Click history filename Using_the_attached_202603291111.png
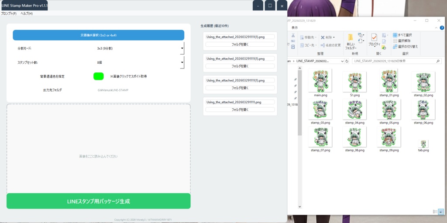This screenshot has height=223, width=447. (x=240, y=102)
